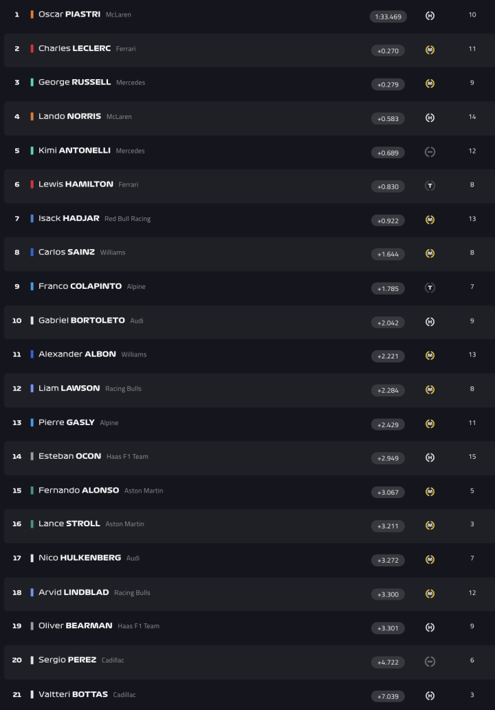Click the medium tyre icon for Fernando Alonso
Image resolution: width=495 pixels, height=710 pixels.
(x=430, y=492)
